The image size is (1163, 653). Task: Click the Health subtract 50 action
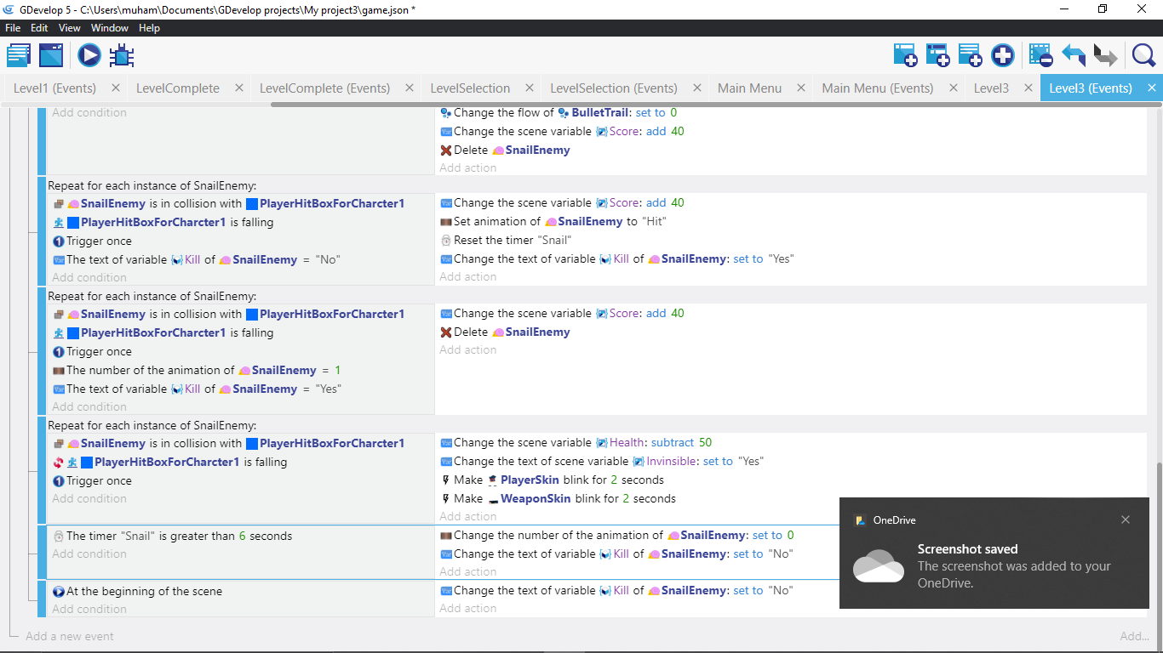(583, 443)
